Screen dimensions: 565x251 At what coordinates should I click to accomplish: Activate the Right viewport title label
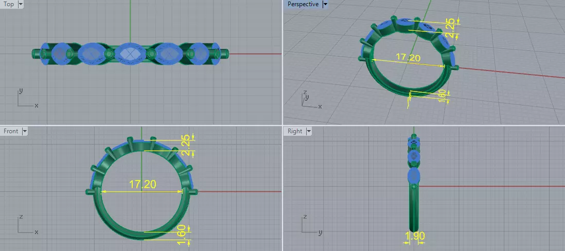click(x=295, y=131)
